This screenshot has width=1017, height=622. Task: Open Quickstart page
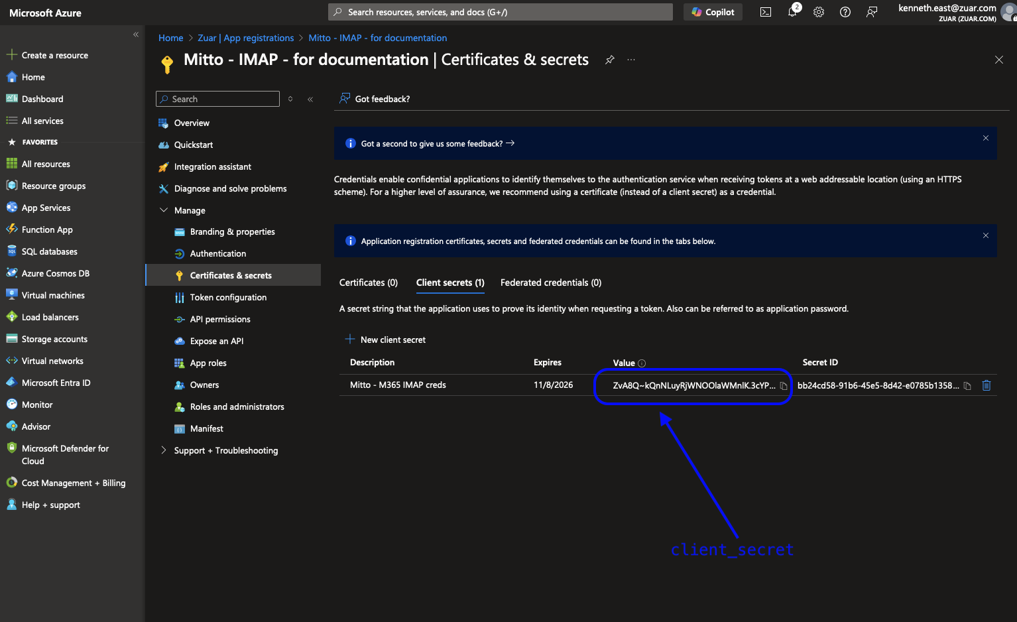(194, 145)
